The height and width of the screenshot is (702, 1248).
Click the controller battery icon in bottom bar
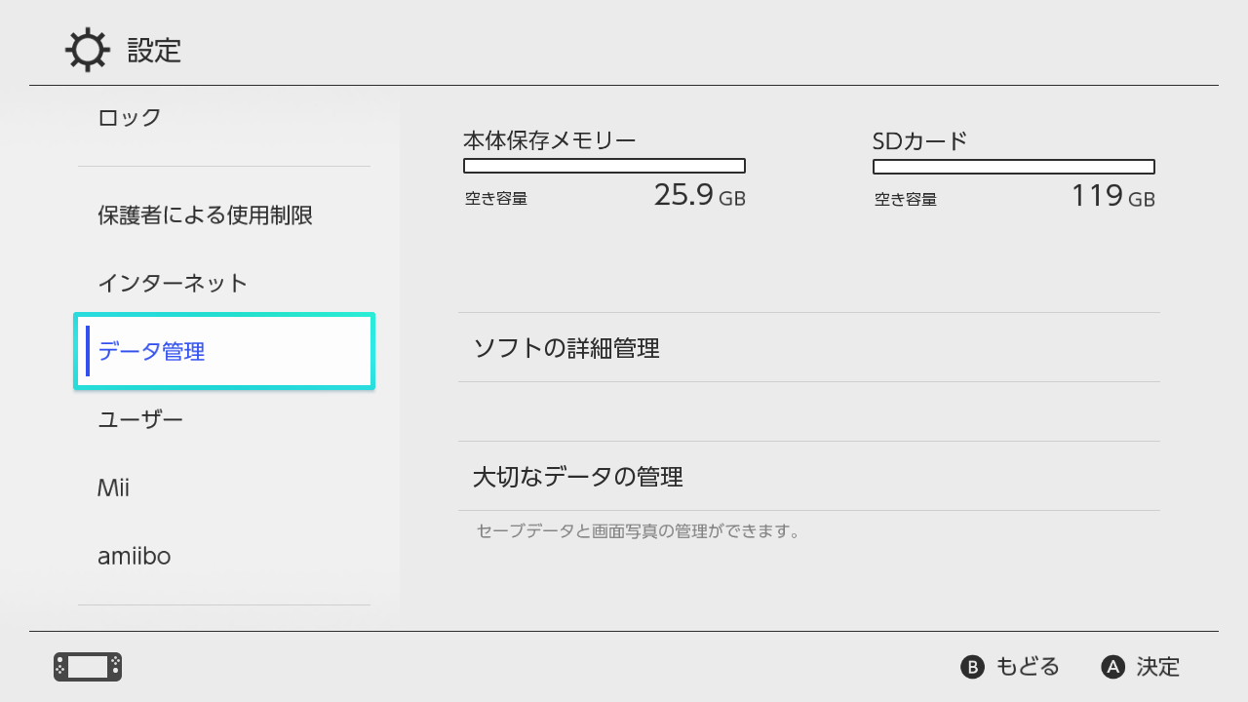pyautogui.click(x=86, y=667)
